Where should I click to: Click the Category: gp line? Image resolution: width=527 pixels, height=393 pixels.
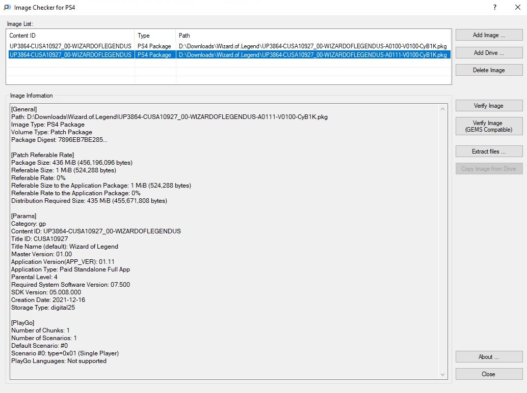[29, 224]
